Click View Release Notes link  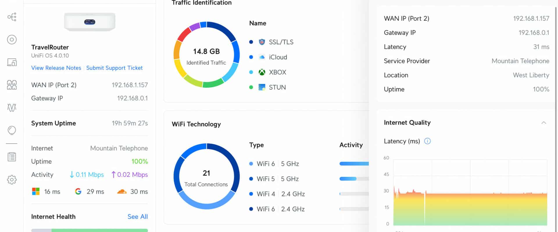pyautogui.click(x=56, y=68)
